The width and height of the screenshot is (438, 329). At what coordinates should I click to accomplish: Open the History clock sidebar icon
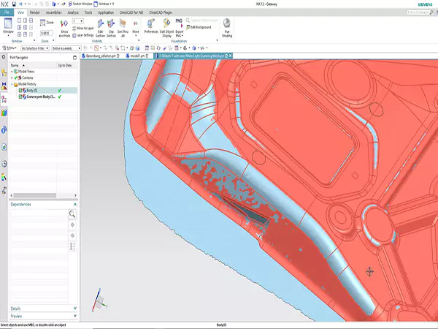[x=4, y=164]
